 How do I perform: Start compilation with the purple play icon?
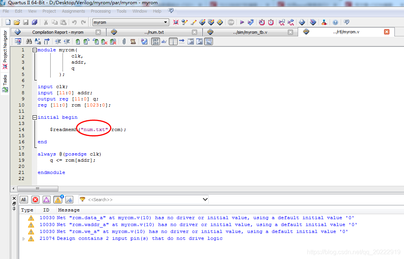[x=242, y=22]
